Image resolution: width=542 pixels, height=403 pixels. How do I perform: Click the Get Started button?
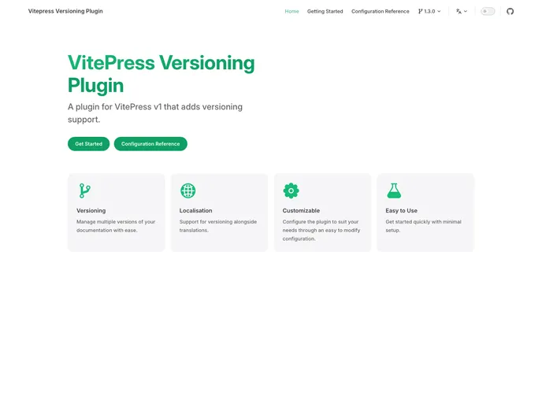88,144
